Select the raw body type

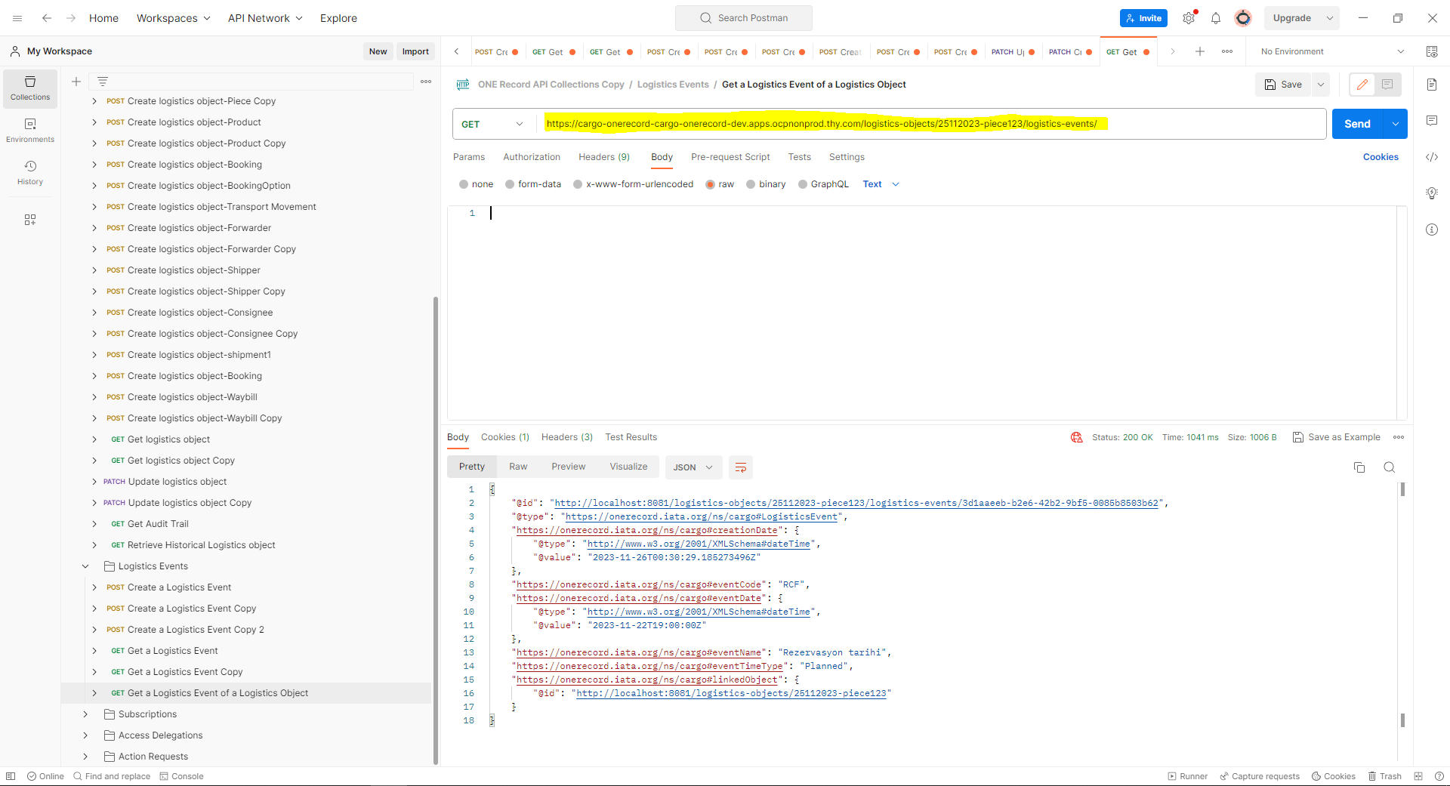coord(711,184)
